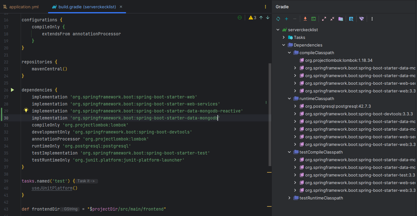
Task: Expand org.postgresql:postgresql:42.7.3 dependency
Action: pyautogui.click(x=295, y=106)
